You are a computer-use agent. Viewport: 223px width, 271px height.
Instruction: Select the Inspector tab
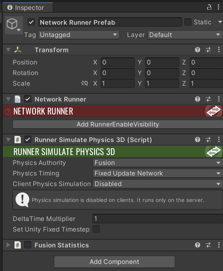[x=28, y=7]
